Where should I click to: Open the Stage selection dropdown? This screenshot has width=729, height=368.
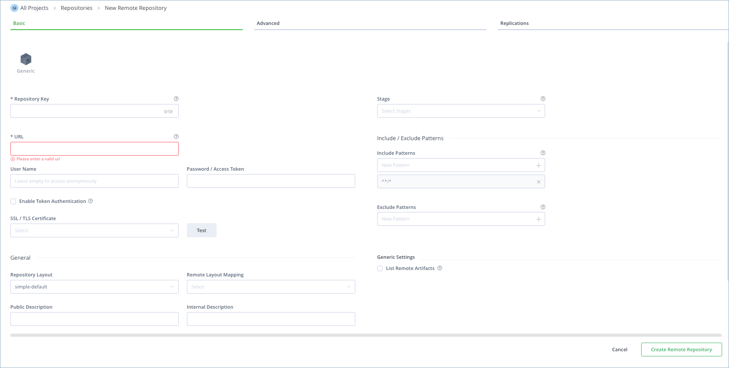point(461,111)
